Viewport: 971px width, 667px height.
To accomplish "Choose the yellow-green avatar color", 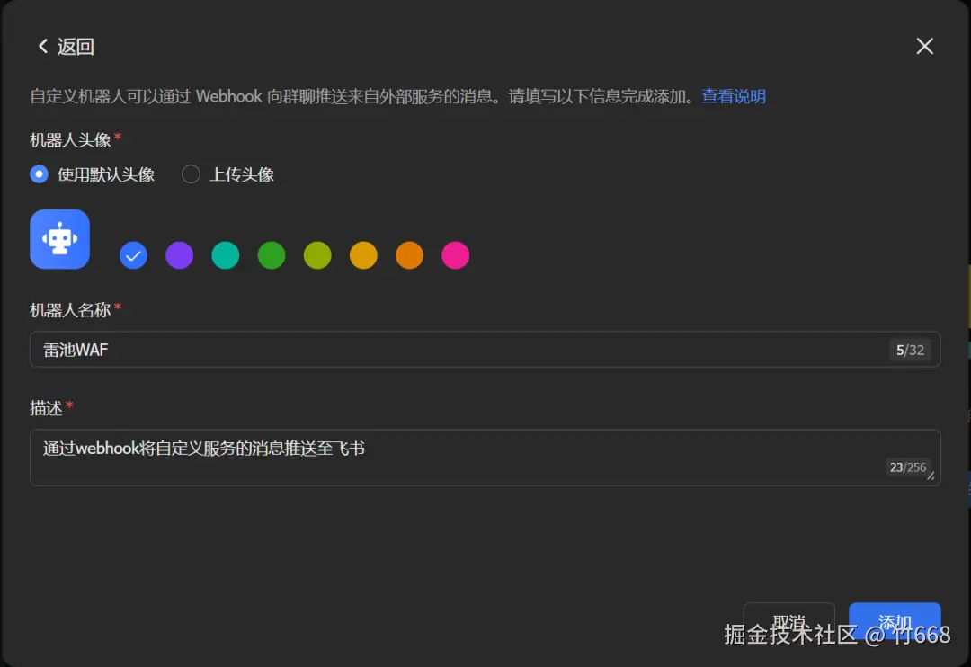I will pyautogui.click(x=316, y=255).
